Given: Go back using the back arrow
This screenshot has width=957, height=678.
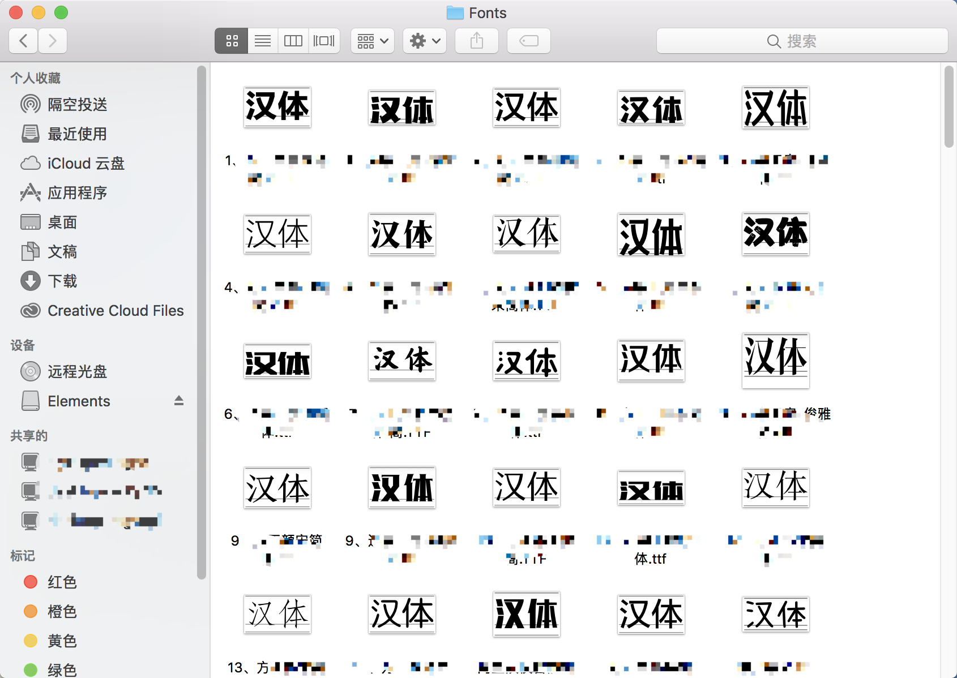Looking at the screenshot, I should [22, 40].
